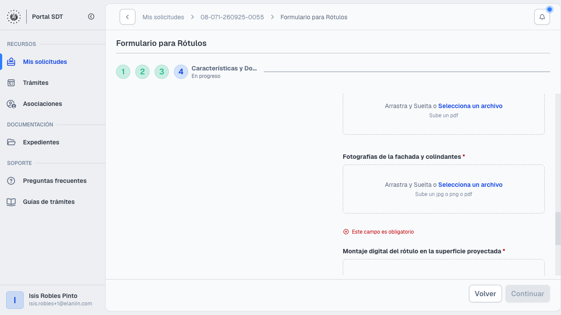561x315 pixels.
Task: Open Trámites in the sidebar
Action: (36, 83)
